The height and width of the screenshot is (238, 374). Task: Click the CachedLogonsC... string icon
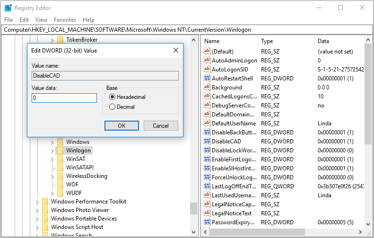[207, 96]
